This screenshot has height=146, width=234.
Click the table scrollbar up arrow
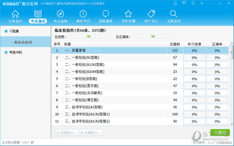(232, 44)
